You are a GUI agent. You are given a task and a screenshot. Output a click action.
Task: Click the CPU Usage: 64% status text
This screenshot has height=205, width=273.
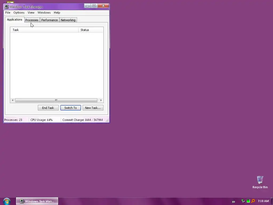click(41, 120)
